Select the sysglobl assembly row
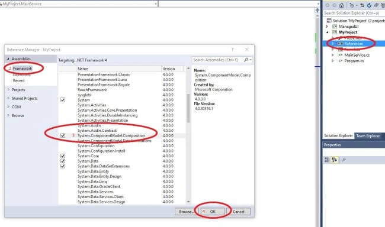 click(x=121, y=95)
